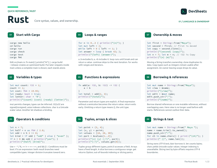Click 'let mut count: i32 = 1;' line
Viewport: 217px width, 168px height.
coord(25,85)
